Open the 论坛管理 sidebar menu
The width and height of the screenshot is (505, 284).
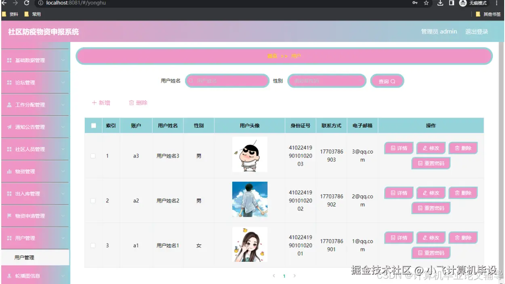(x=35, y=82)
